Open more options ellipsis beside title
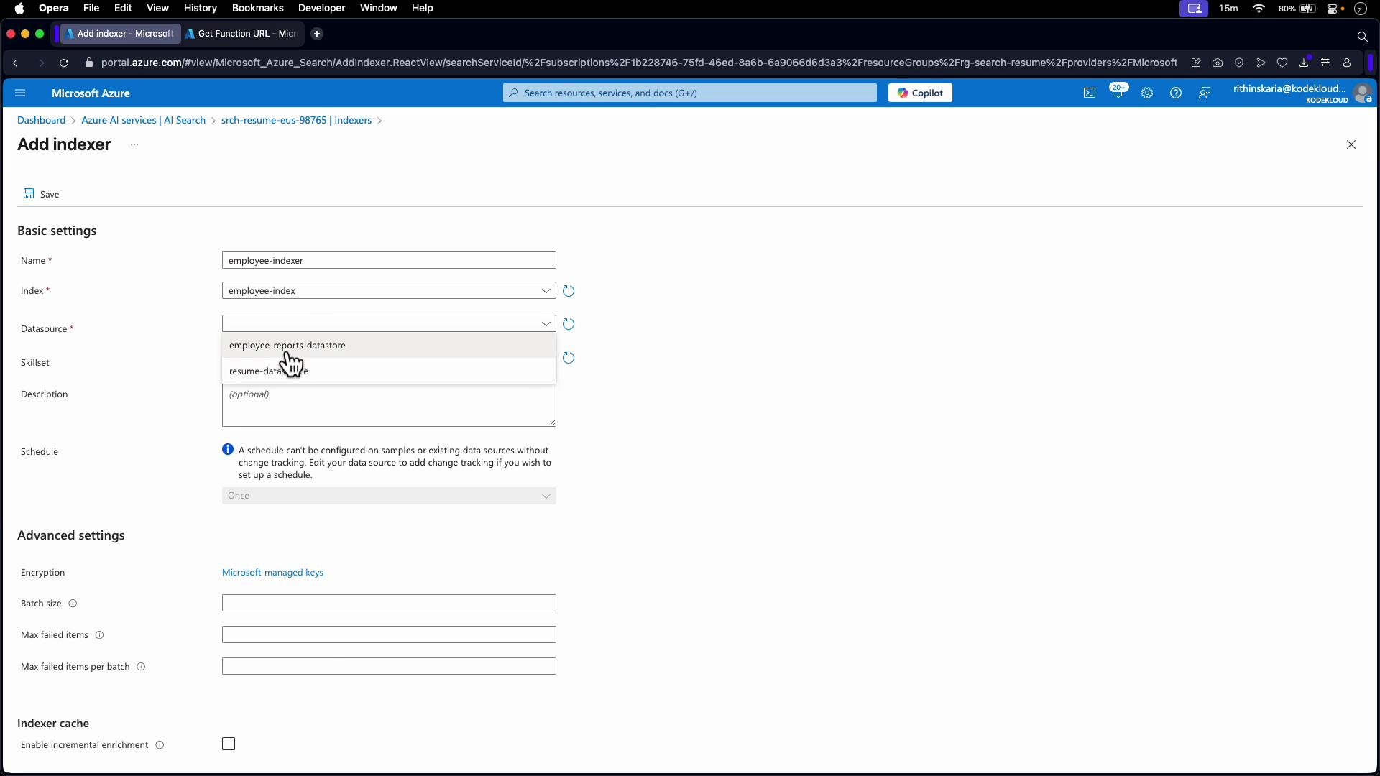1380x776 pixels. click(134, 144)
